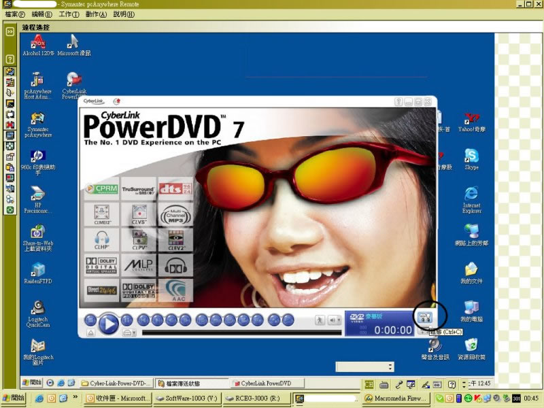Expand the pcAnywhere left sidebar panel
This screenshot has height=408, width=544.
click(x=10, y=32)
